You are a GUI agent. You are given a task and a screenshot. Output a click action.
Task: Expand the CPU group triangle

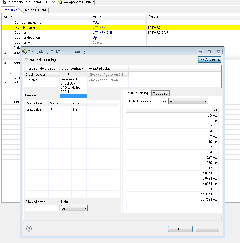6,103
